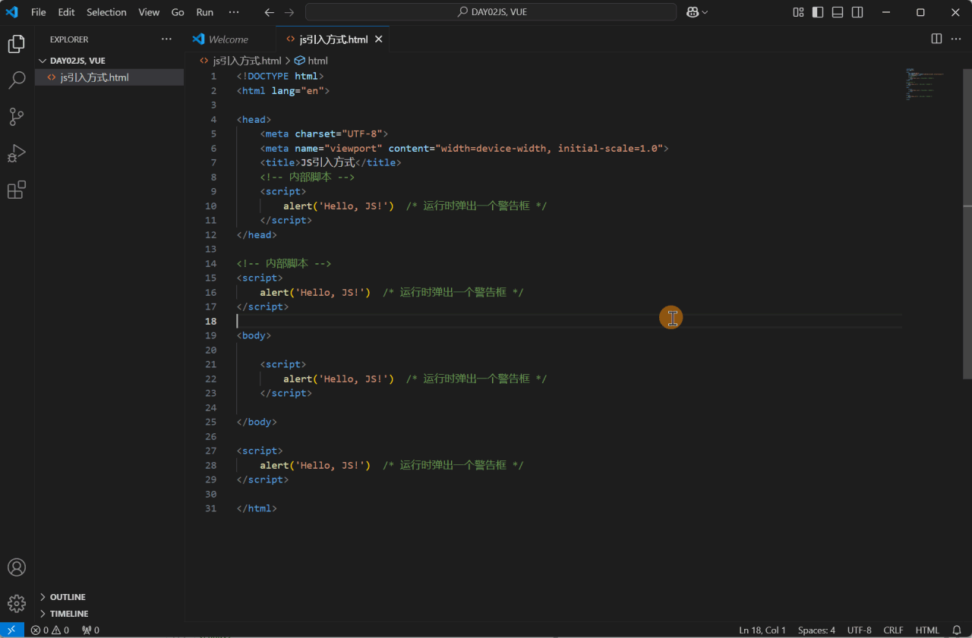Click the Spaces: 4 indentation button
Viewport: 972px width, 638px height.
[816, 630]
